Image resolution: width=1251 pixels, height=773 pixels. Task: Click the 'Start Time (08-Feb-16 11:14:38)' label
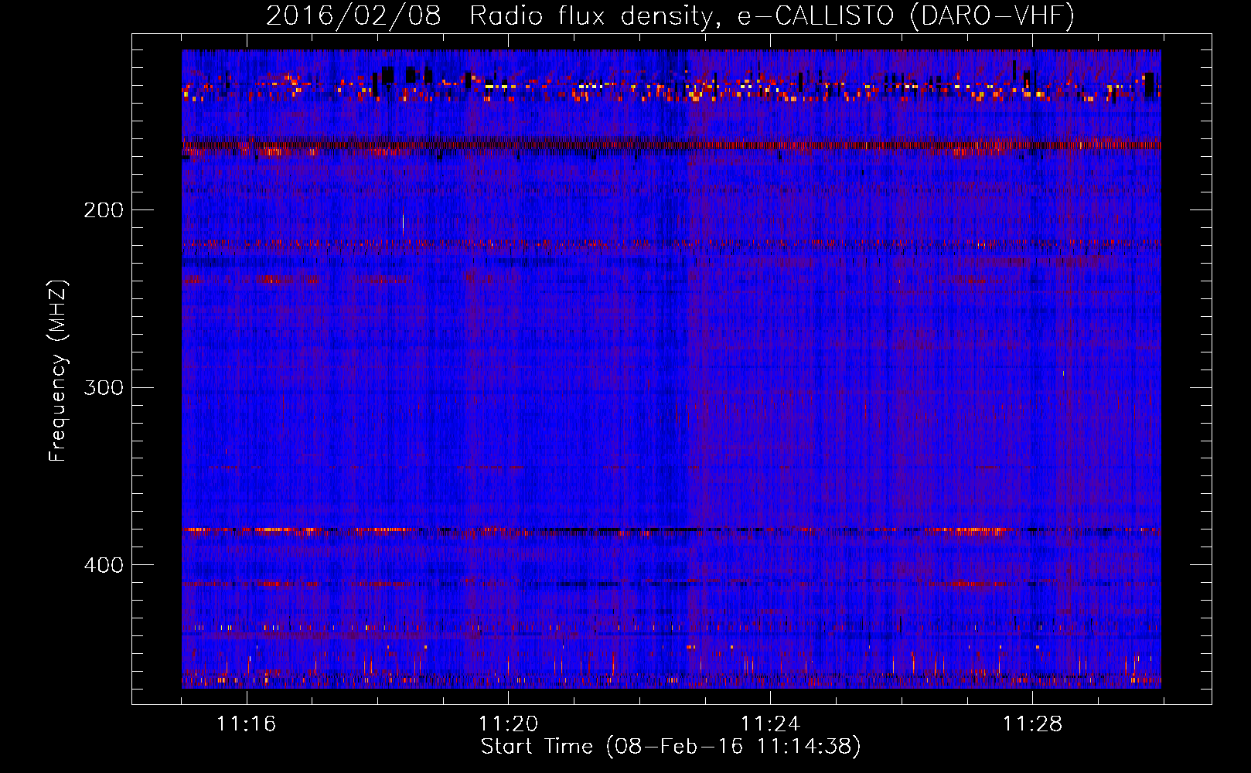[x=670, y=747]
